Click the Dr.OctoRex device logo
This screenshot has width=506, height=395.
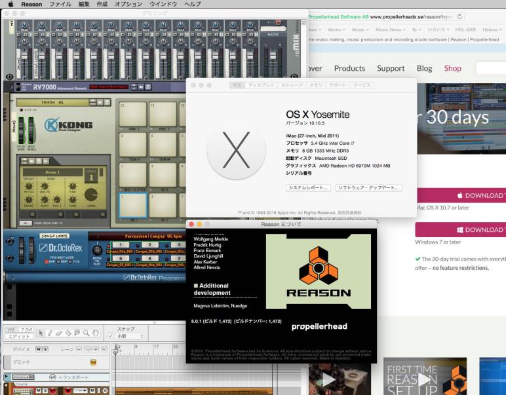pyautogui.click(x=61, y=248)
